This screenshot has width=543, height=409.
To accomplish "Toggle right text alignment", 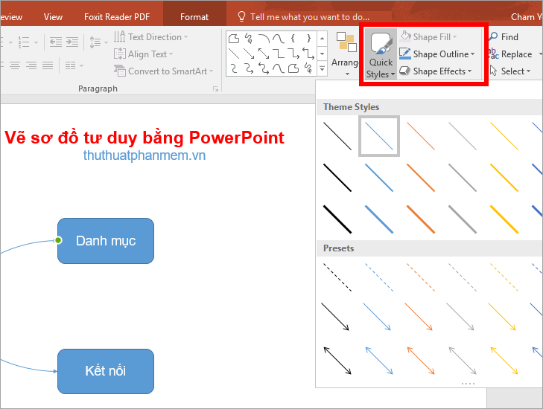I will click(31, 65).
